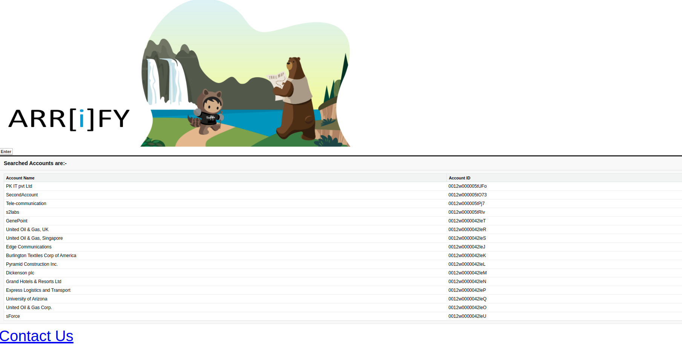The height and width of the screenshot is (363, 682).
Task: Click the Tele-communication account entry
Action: [x=26, y=204]
